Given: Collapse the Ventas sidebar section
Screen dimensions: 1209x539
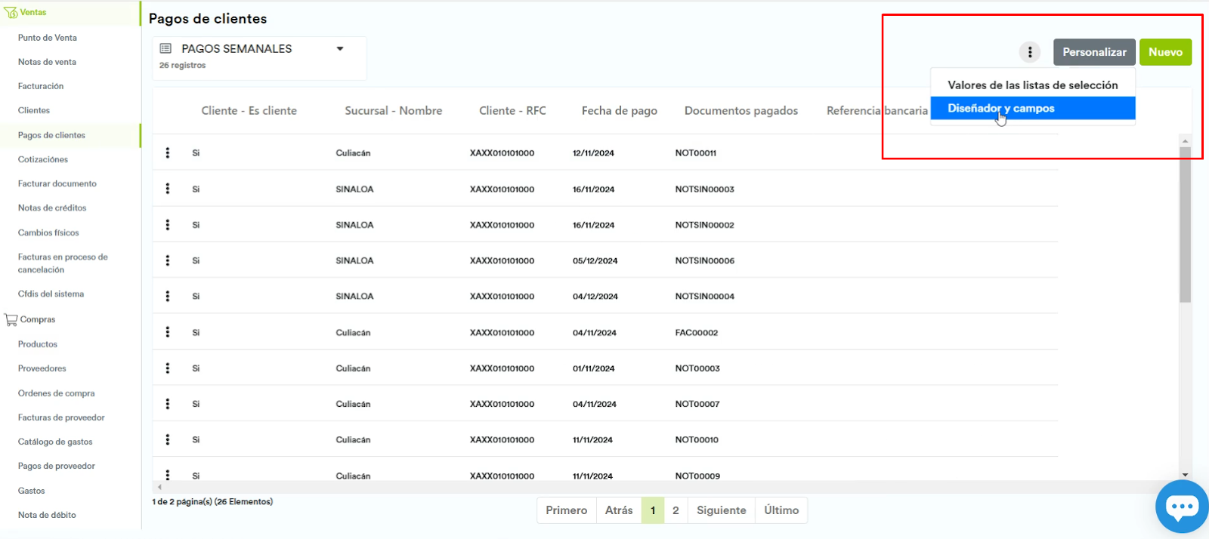Looking at the screenshot, I should [x=33, y=13].
